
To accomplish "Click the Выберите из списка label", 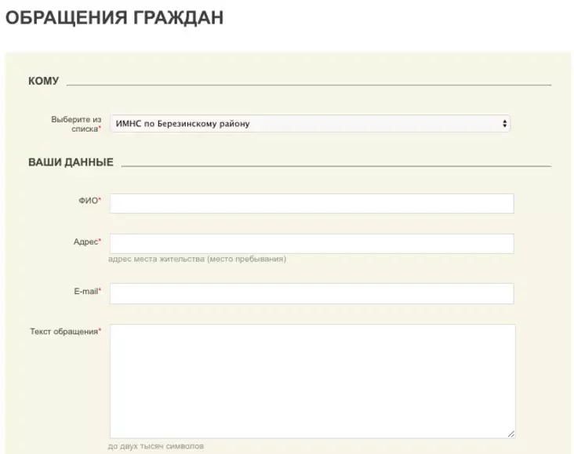I will pyautogui.click(x=75, y=124).
